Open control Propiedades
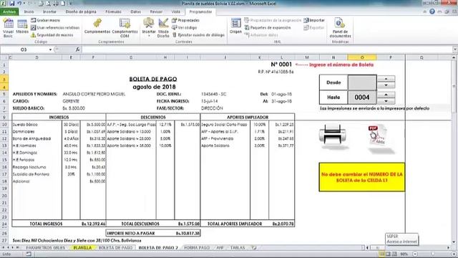 185,20
